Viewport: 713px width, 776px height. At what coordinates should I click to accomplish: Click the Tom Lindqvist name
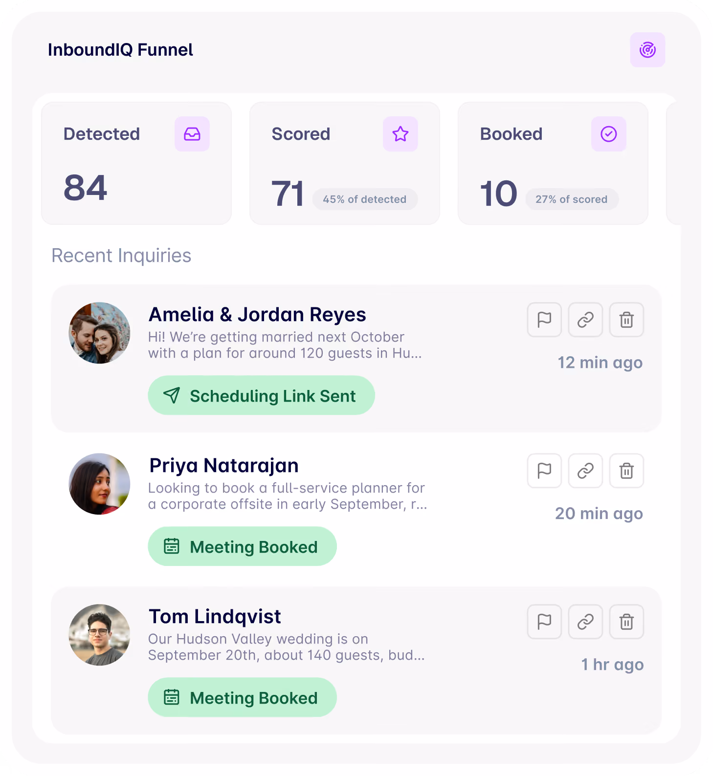[x=215, y=617]
